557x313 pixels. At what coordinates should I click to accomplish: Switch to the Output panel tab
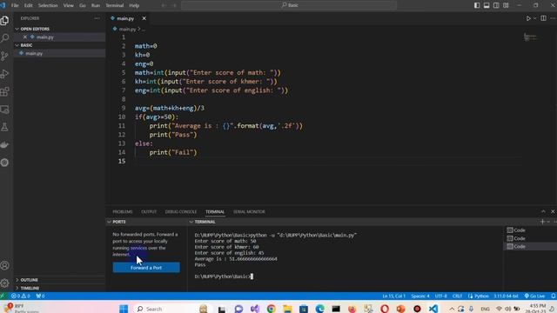coord(149,211)
